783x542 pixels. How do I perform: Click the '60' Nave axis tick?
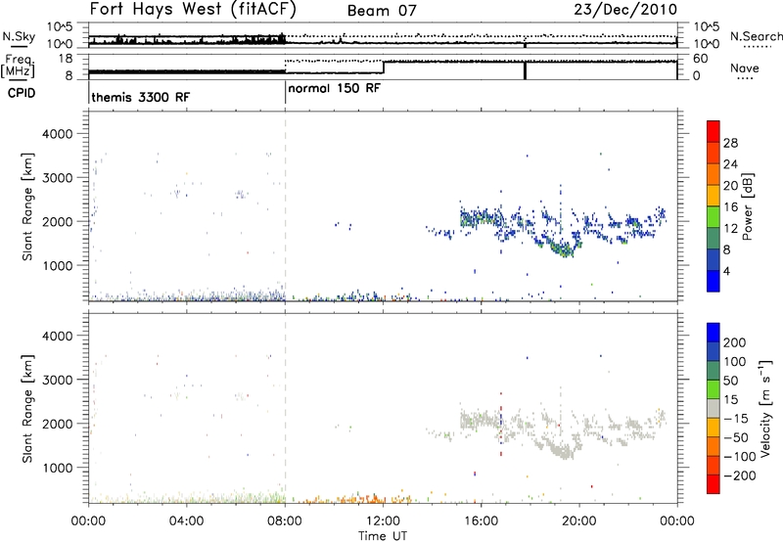click(700, 59)
